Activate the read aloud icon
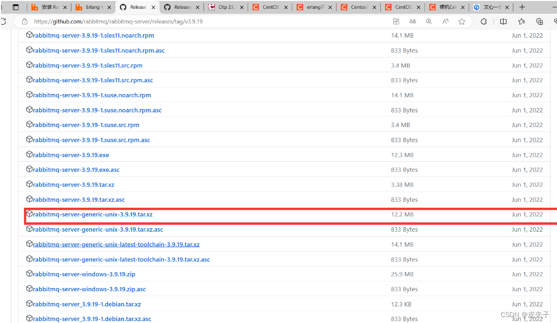The image size is (557, 323). click(445, 22)
